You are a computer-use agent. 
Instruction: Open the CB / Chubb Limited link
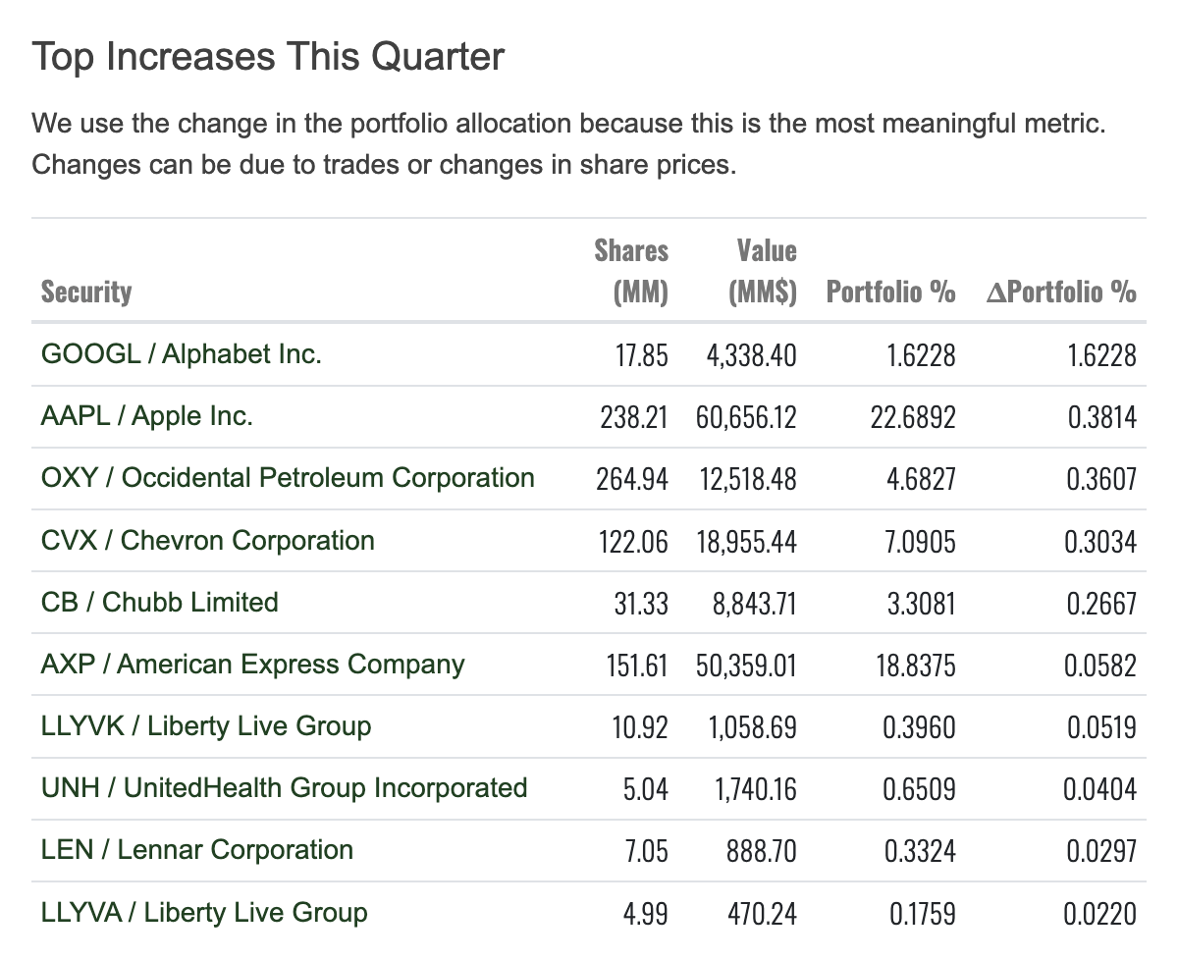click(x=160, y=602)
